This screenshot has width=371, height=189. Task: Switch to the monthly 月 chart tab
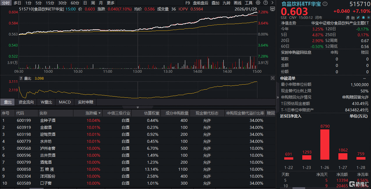[x=101, y=3]
